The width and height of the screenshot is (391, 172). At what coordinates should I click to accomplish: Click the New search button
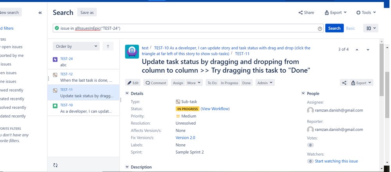(9, 13)
